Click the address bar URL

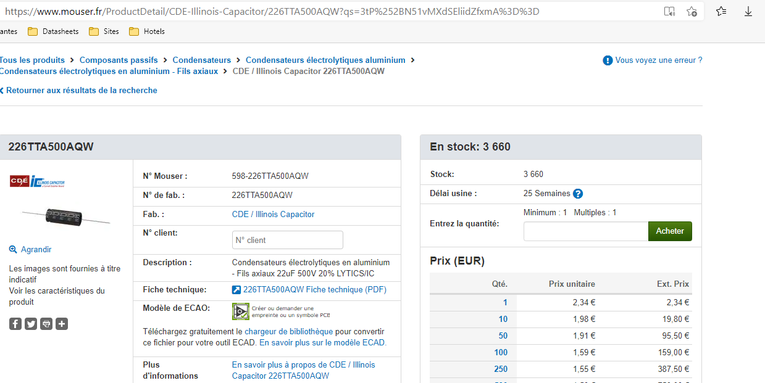point(272,11)
